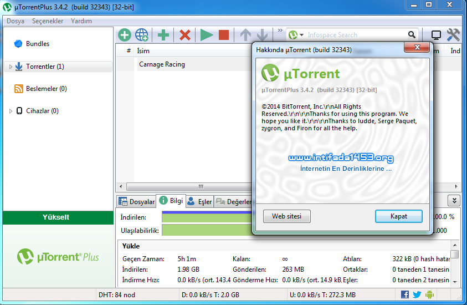Switch to the Bilgi tab
467x305 pixels.
pyautogui.click(x=171, y=201)
